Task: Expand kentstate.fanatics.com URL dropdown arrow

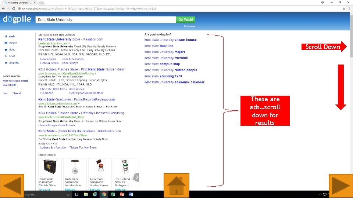Action: pos(69,43)
